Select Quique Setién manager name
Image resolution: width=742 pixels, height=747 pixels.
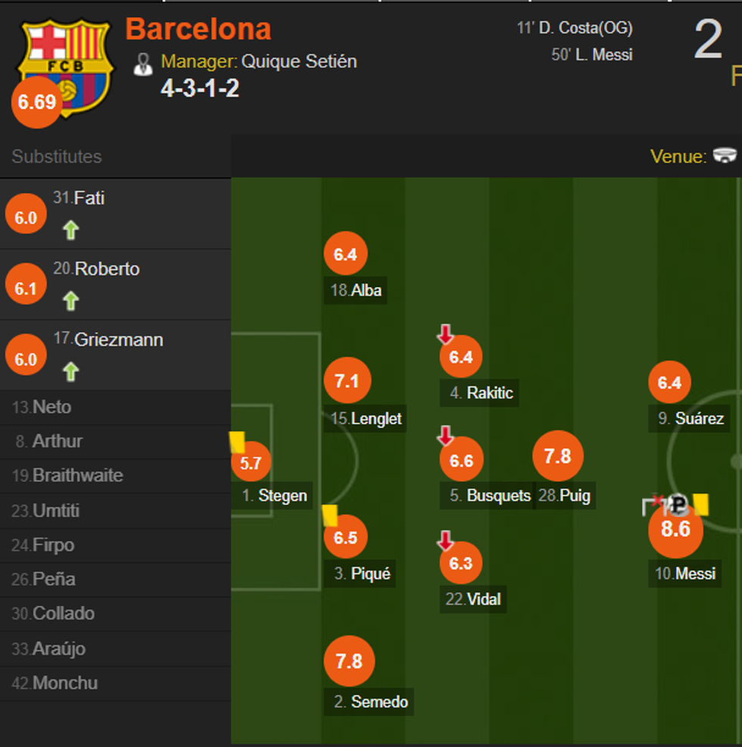pos(299,61)
